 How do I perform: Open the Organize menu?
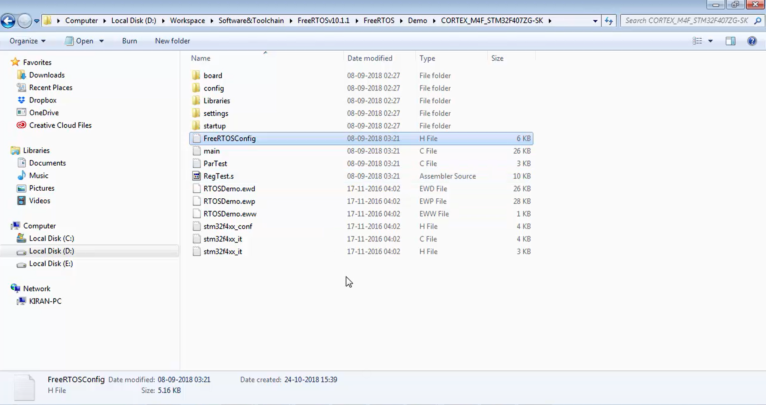pyautogui.click(x=27, y=41)
